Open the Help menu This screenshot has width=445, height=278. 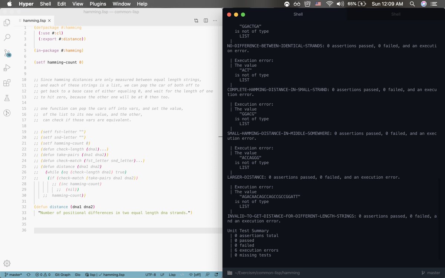(142, 4)
